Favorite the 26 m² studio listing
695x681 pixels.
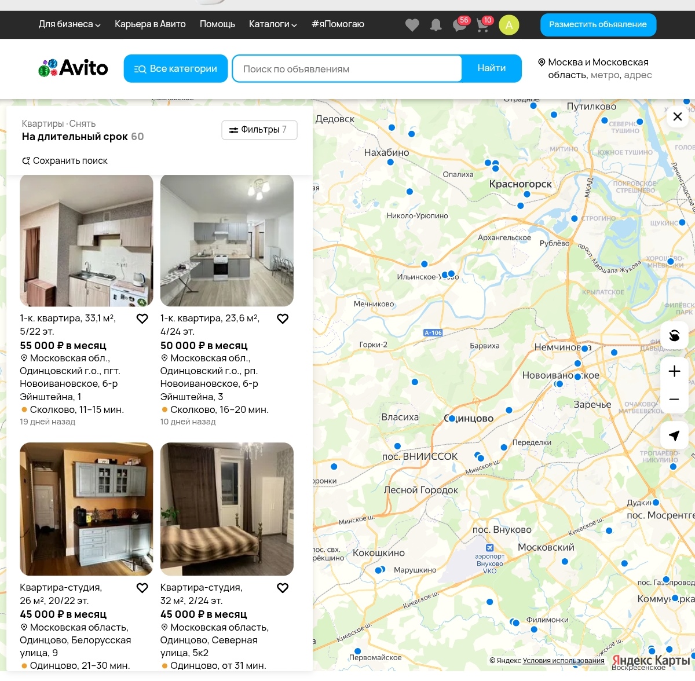[x=142, y=588]
